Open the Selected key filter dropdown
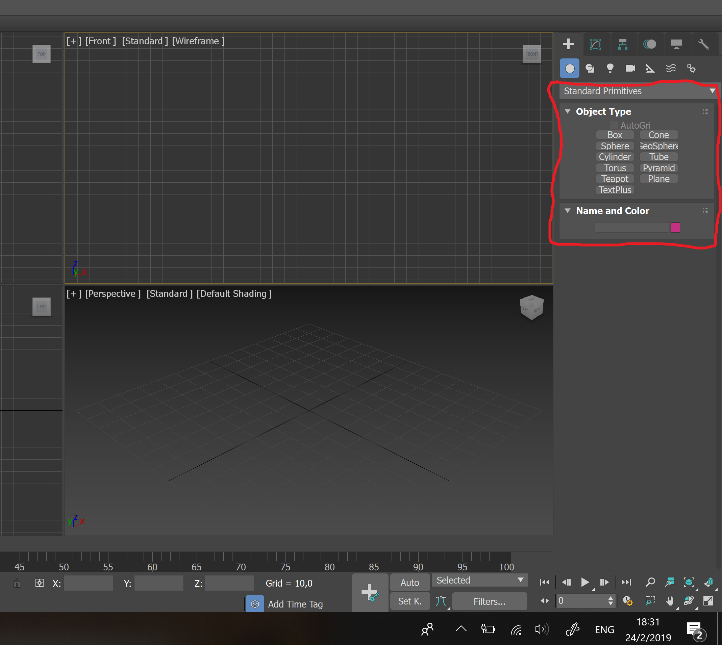 tap(479, 580)
